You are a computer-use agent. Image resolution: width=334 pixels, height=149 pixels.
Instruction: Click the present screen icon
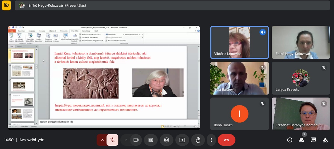(x=182, y=140)
